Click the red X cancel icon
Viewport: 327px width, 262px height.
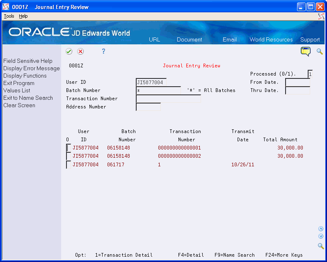[80, 51]
